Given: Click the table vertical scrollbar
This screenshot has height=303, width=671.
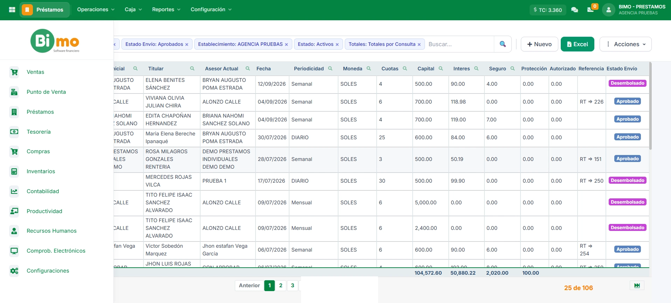Looking at the screenshot, I should tap(650, 106).
